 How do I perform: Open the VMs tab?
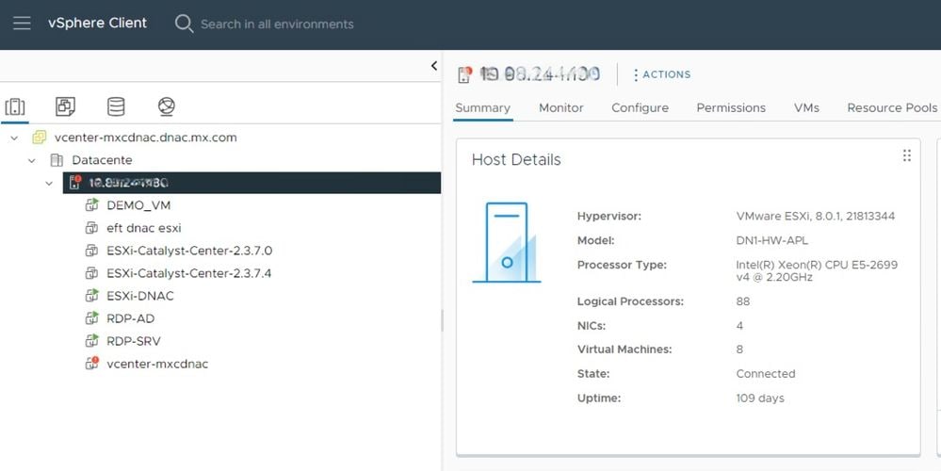(806, 108)
